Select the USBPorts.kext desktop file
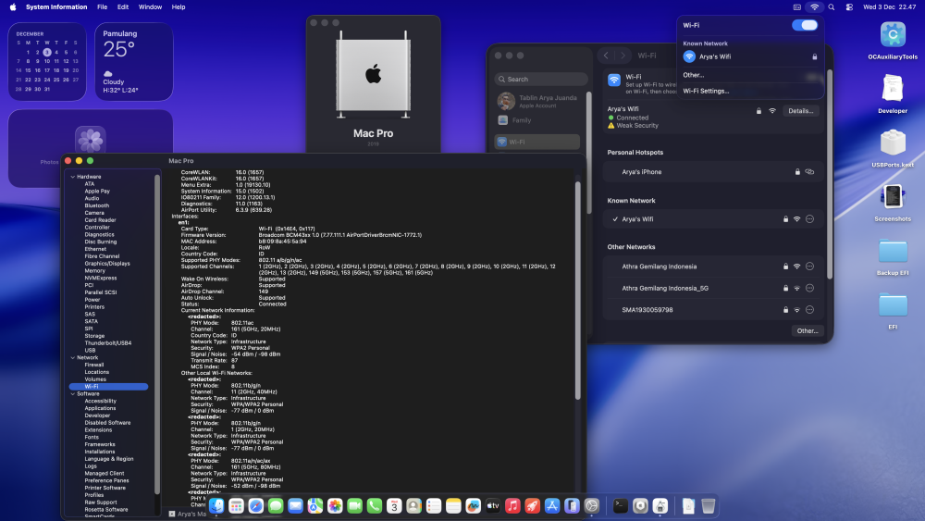This screenshot has width=925, height=521. click(x=893, y=149)
